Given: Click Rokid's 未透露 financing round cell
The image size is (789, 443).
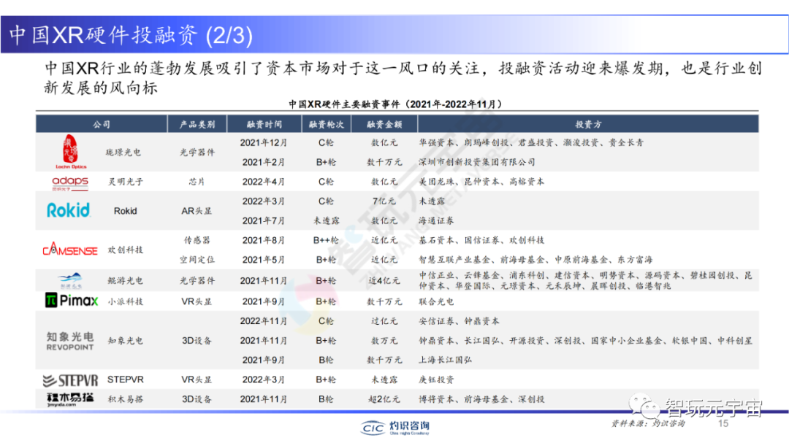Looking at the screenshot, I should [327, 220].
